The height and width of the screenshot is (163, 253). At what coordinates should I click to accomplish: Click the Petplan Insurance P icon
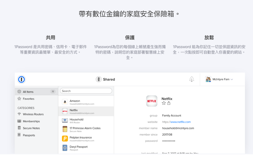tap(65, 139)
